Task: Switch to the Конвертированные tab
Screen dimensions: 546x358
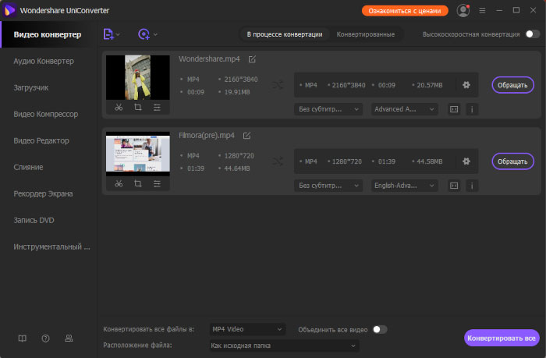Action: (365, 34)
